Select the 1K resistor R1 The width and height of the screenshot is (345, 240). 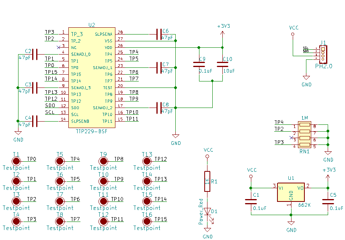point(207,181)
